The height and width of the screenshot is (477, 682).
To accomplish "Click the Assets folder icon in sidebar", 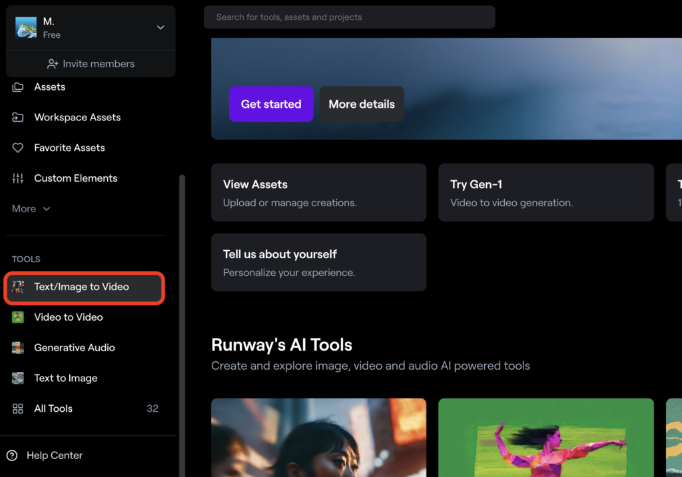I will 18,87.
